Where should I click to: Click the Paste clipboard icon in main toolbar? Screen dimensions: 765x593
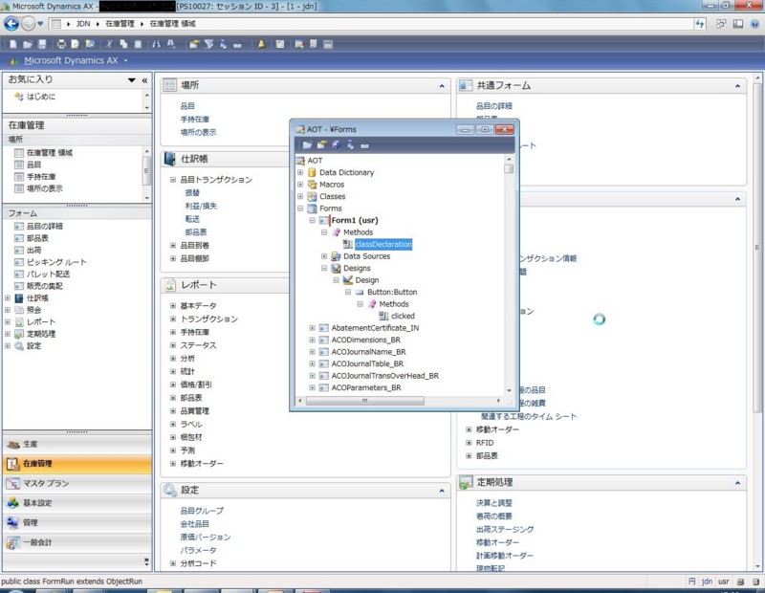click(138, 44)
